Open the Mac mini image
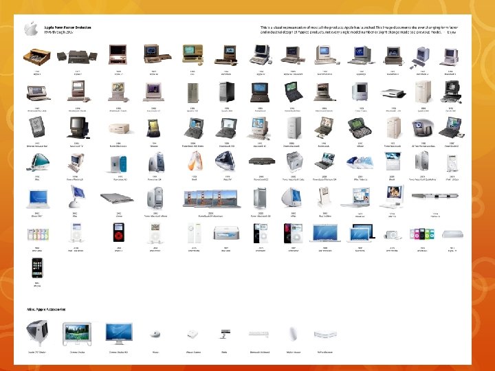Image resolution: width=495 pixels, height=371 pixels. point(226,233)
